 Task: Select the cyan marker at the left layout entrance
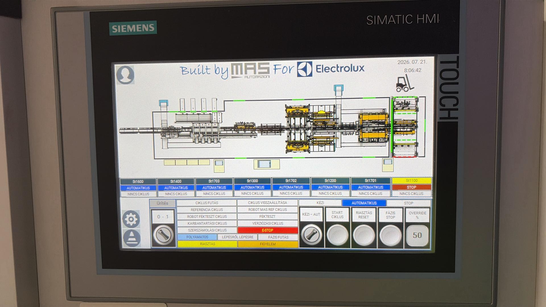click(163, 103)
